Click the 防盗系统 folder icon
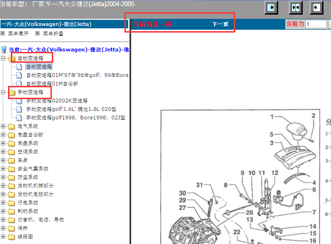331x244 pixels. coord(11,177)
